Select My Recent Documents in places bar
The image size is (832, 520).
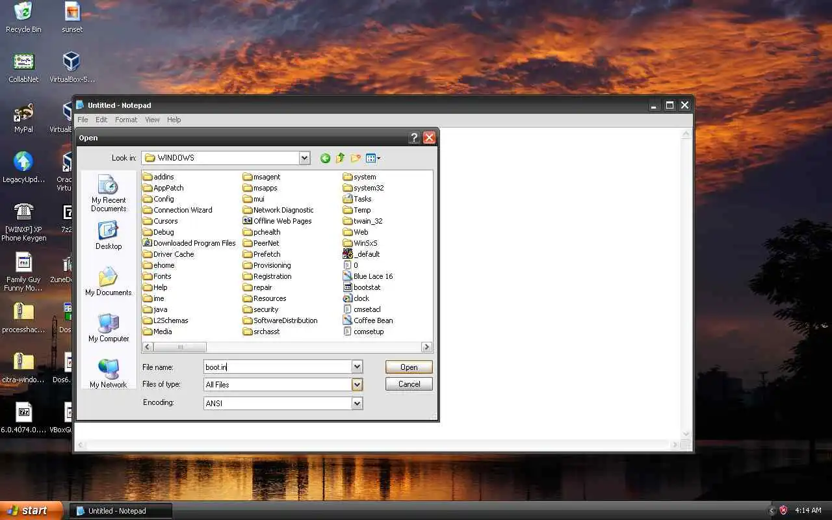click(109, 194)
